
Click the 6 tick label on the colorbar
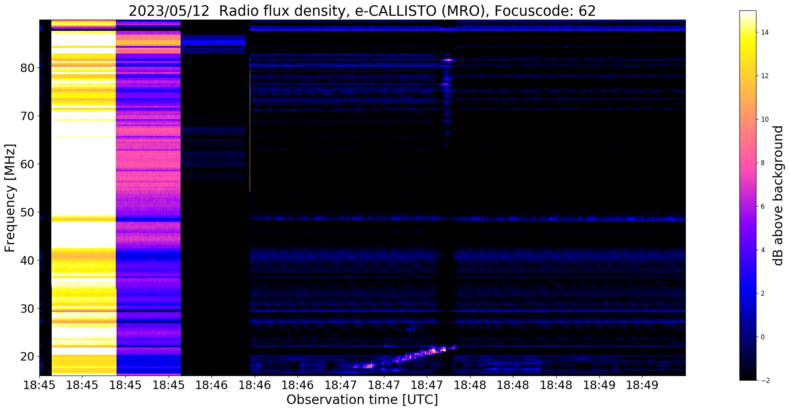pyautogui.click(x=762, y=206)
